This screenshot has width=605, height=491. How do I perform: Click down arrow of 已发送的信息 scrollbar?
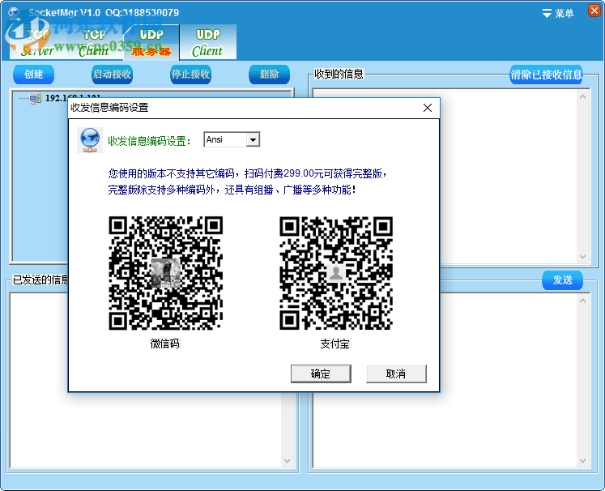tap(287, 461)
